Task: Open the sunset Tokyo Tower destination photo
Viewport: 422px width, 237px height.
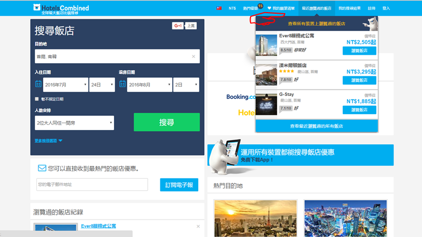Action: [x=255, y=218]
